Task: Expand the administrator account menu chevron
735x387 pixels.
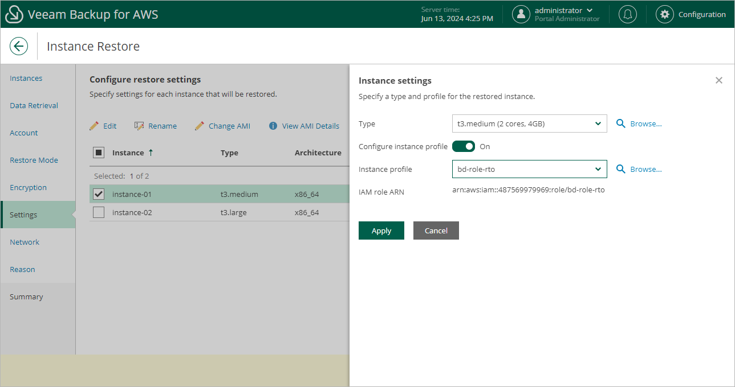Action: [x=590, y=10]
